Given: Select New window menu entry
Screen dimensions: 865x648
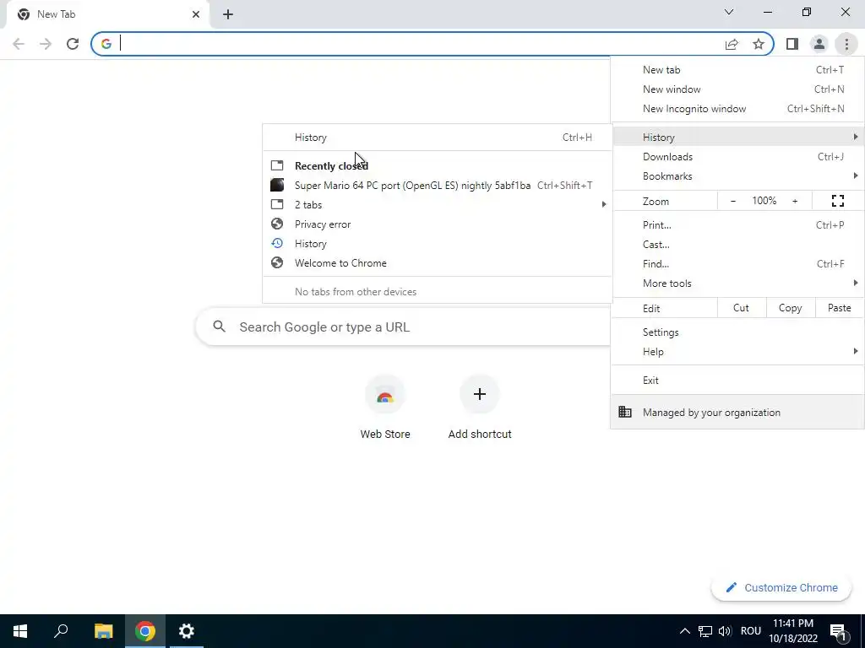Looking at the screenshot, I should 737,89.
